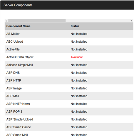Click the Server Components panel title

(x=18, y=5)
